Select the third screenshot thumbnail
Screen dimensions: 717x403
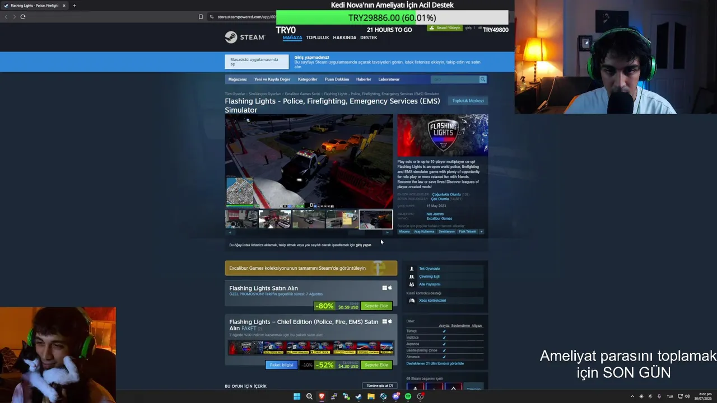click(x=308, y=219)
